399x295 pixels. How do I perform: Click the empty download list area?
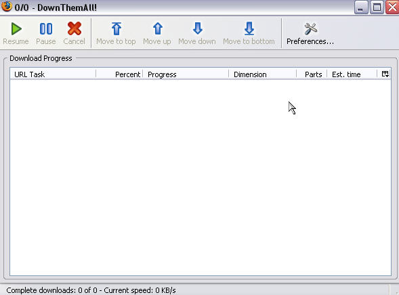coord(201,177)
